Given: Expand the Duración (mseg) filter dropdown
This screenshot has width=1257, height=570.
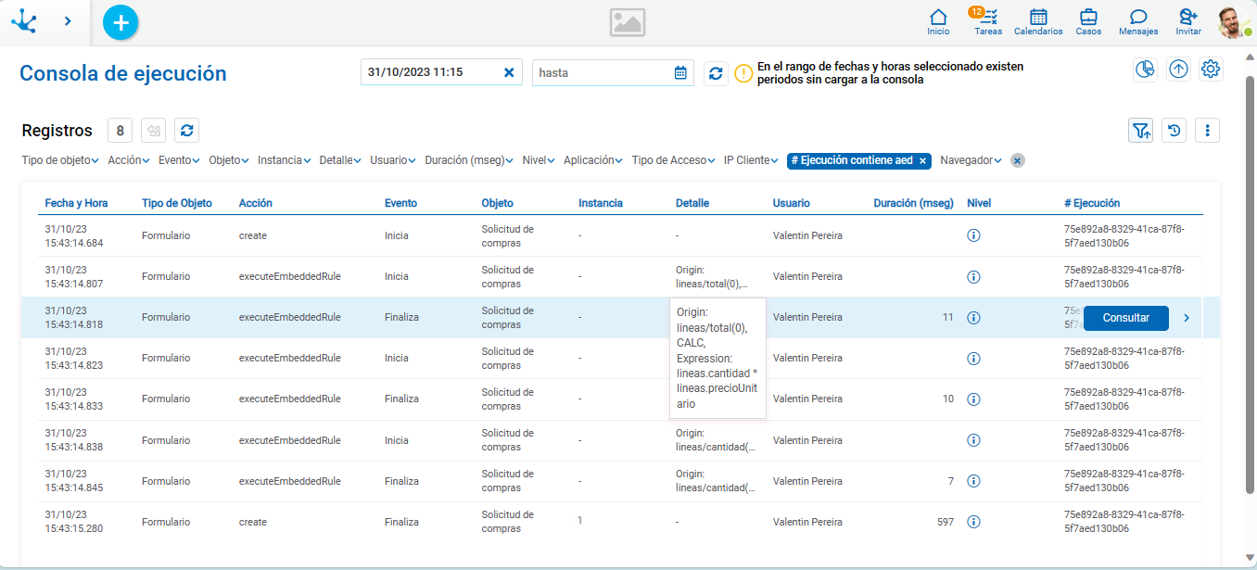Looking at the screenshot, I should [469, 160].
